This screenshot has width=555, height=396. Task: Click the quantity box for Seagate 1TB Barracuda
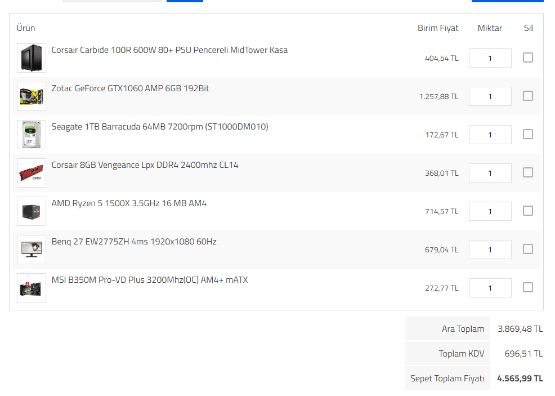[490, 135]
